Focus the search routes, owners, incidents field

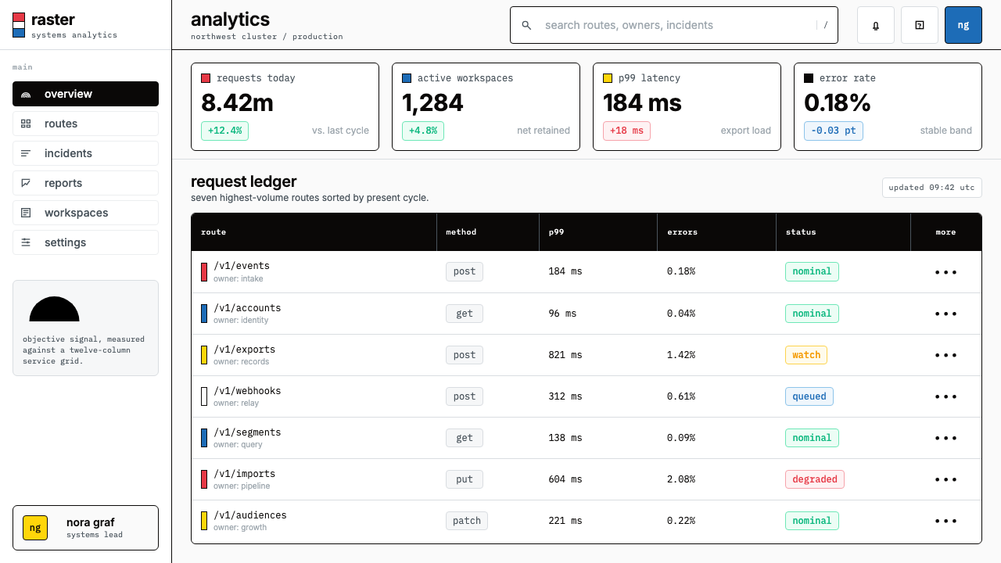pyautogui.click(x=674, y=25)
